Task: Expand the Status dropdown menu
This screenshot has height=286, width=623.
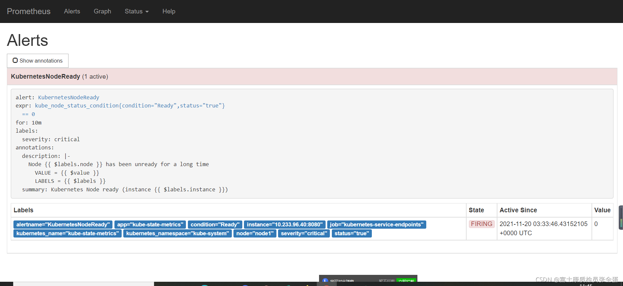Action: [x=137, y=11]
